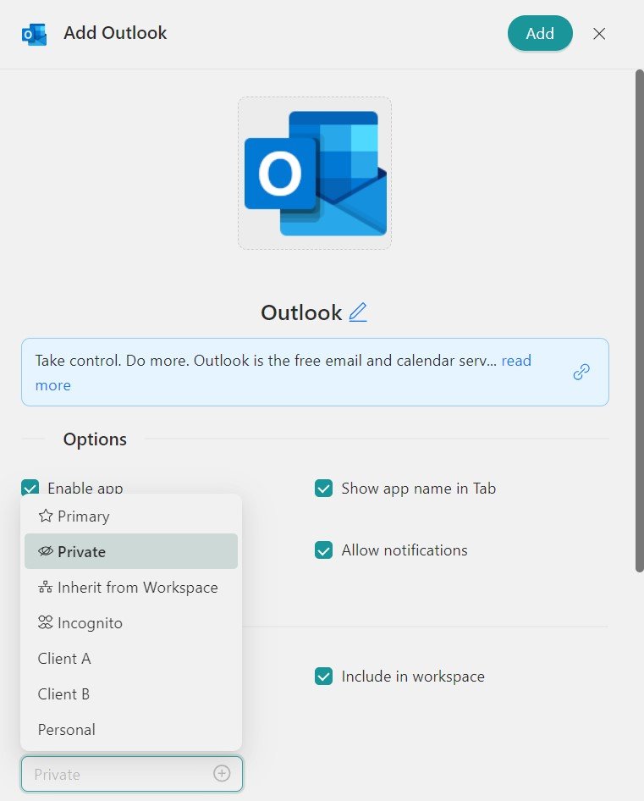
Task: Click the crossed-eye icon next to Private
Action: 46,551
